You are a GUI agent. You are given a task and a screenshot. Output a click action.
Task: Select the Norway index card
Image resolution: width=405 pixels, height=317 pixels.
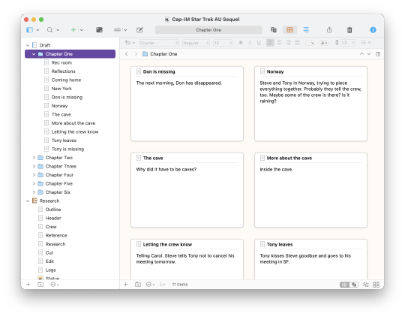pos(310,104)
